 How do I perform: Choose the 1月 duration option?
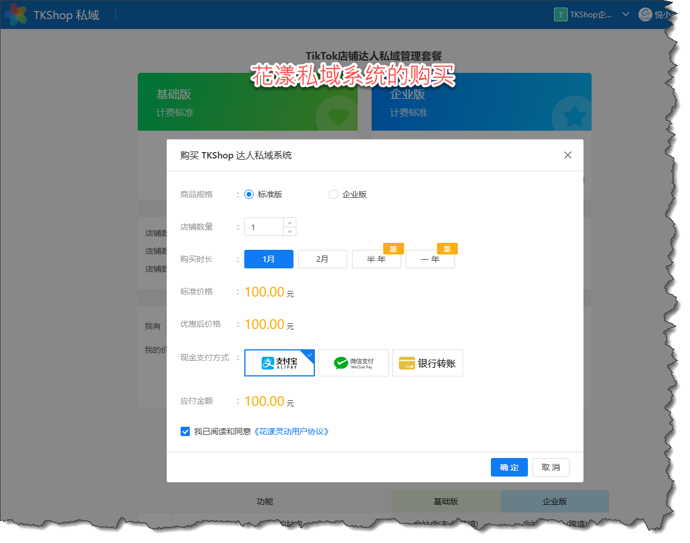point(269,259)
